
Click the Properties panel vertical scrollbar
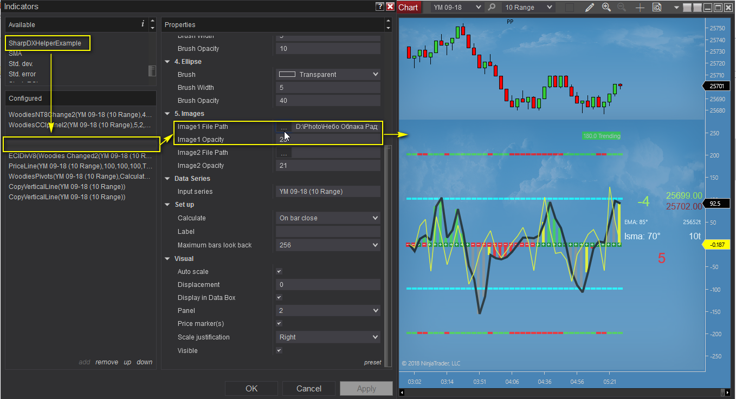point(388,257)
